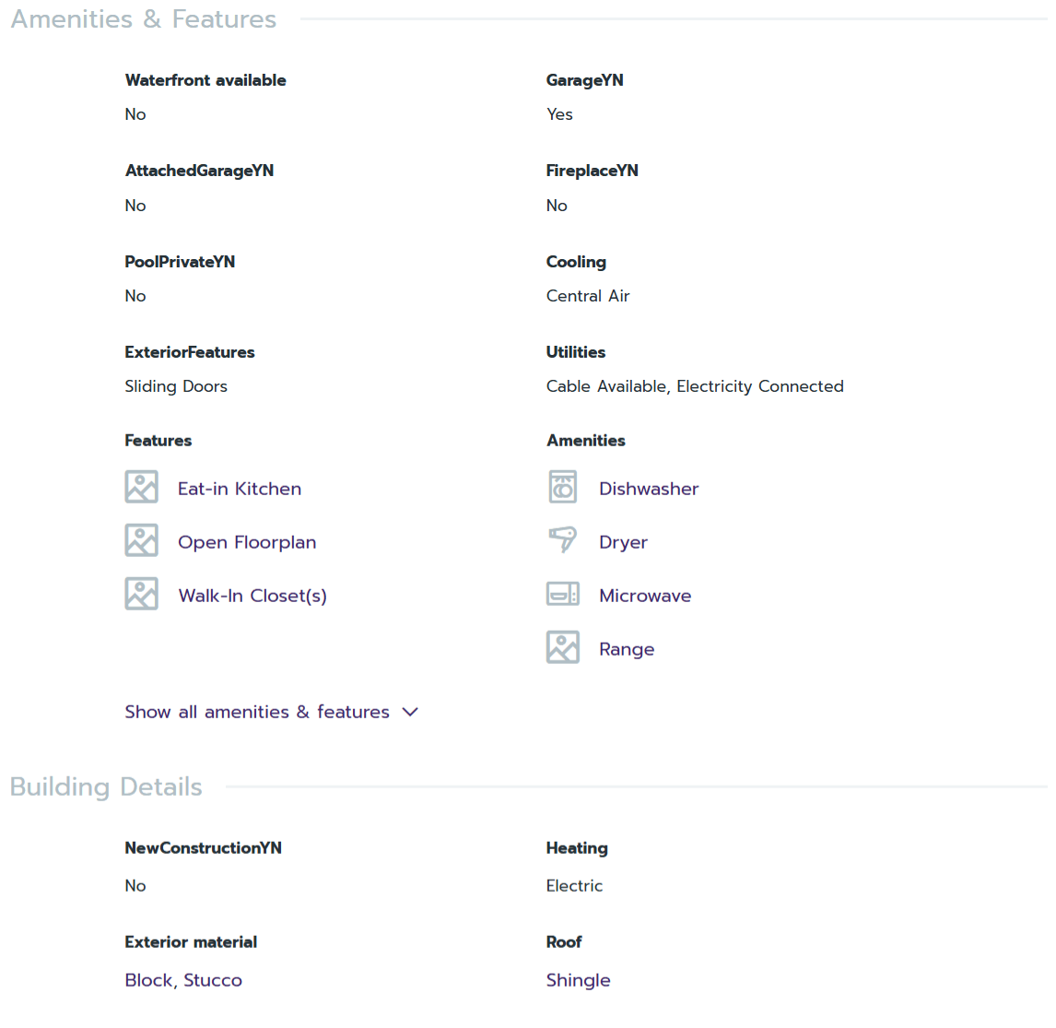Click the Range image icon
The width and height of the screenshot is (1056, 1028).
pos(562,647)
